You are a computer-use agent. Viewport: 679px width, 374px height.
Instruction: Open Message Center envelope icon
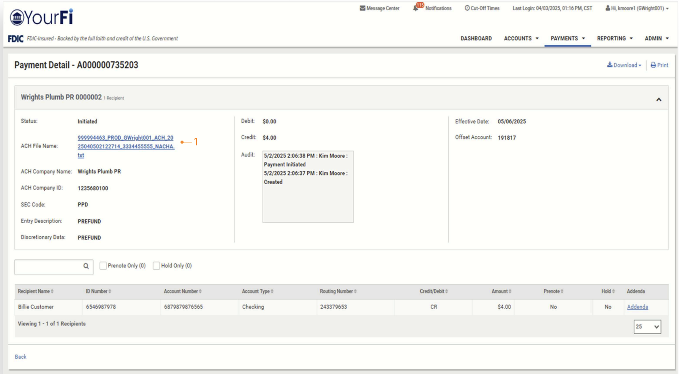click(x=362, y=8)
